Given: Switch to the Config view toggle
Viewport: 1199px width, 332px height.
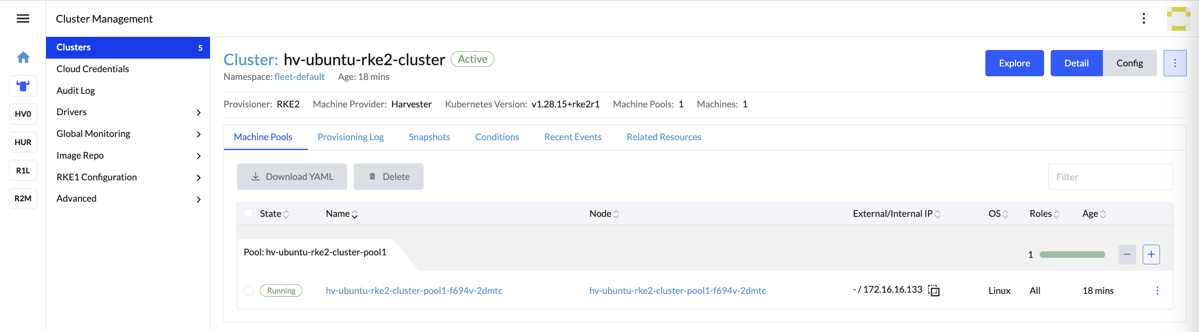Looking at the screenshot, I should [x=1129, y=63].
